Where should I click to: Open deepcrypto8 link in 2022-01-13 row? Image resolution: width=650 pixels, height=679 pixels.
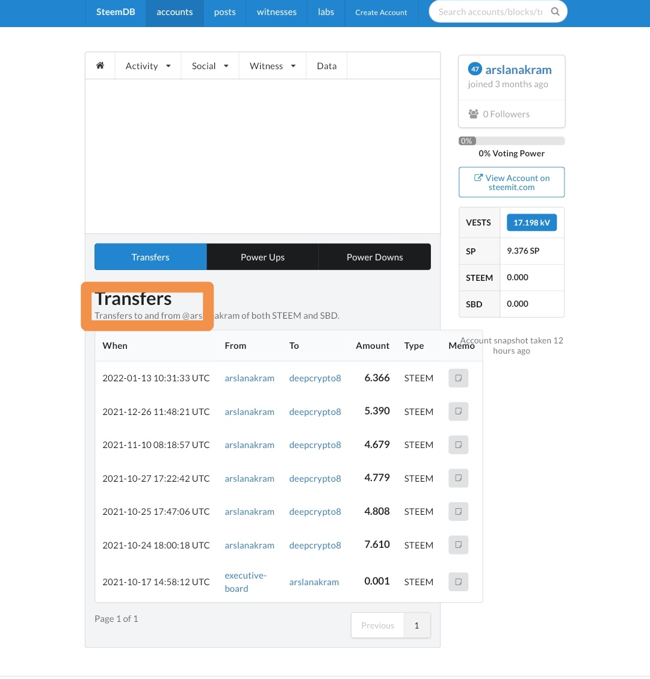click(x=315, y=378)
